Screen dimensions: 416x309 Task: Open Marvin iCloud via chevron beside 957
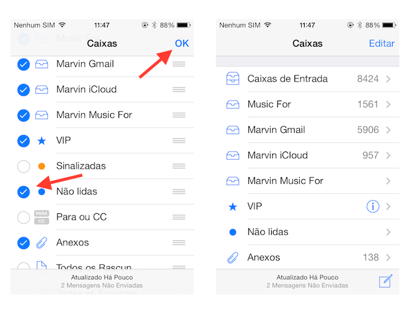(388, 155)
